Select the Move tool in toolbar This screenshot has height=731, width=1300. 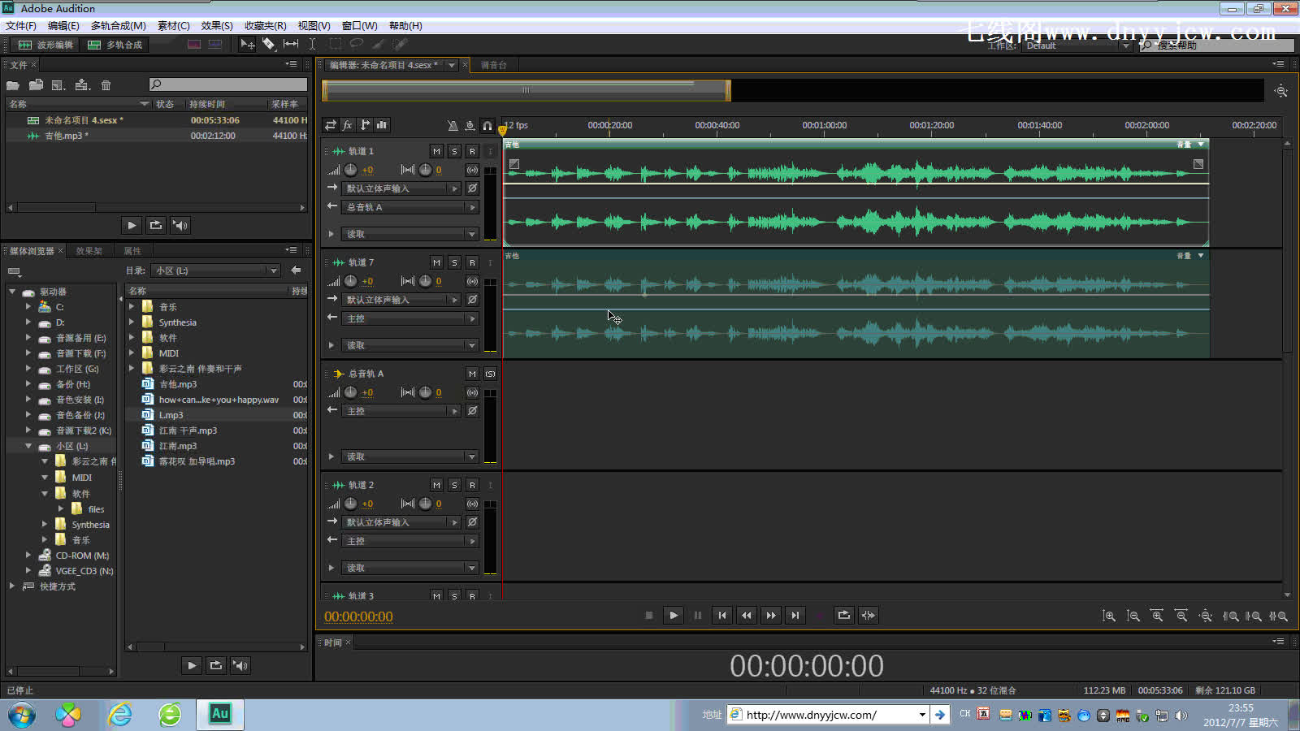point(248,45)
